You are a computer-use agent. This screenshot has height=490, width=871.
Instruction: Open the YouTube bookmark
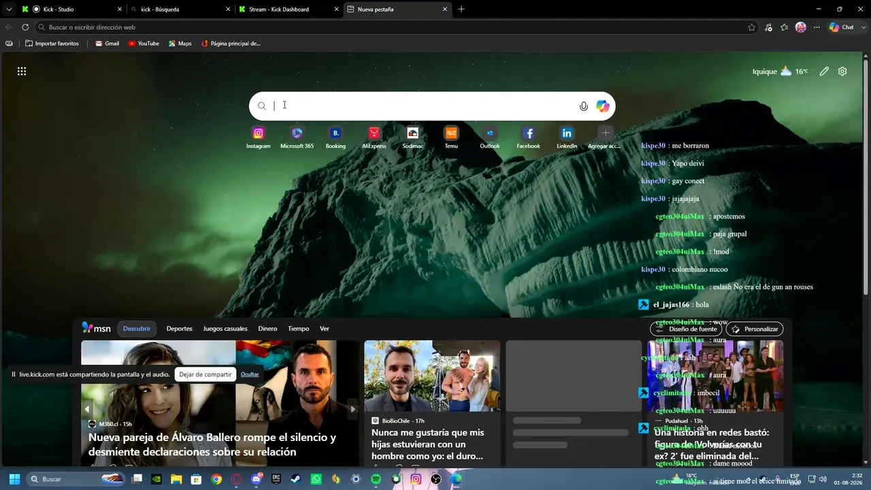tap(144, 44)
